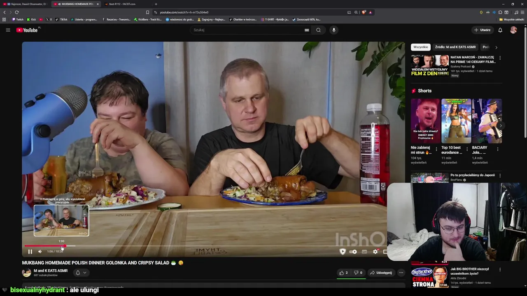Mute the video volume
527x296 pixels.
click(x=40, y=252)
